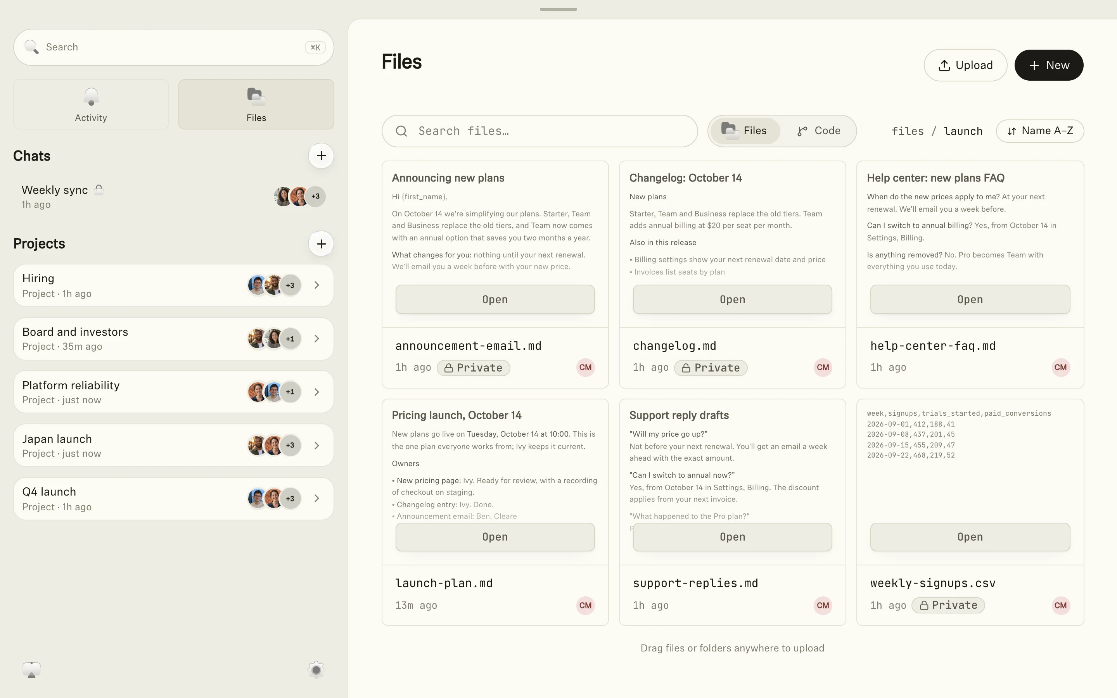Screen dimensions: 1117x698
Task: Click Private badge on announcement-email.md
Action: (474, 368)
